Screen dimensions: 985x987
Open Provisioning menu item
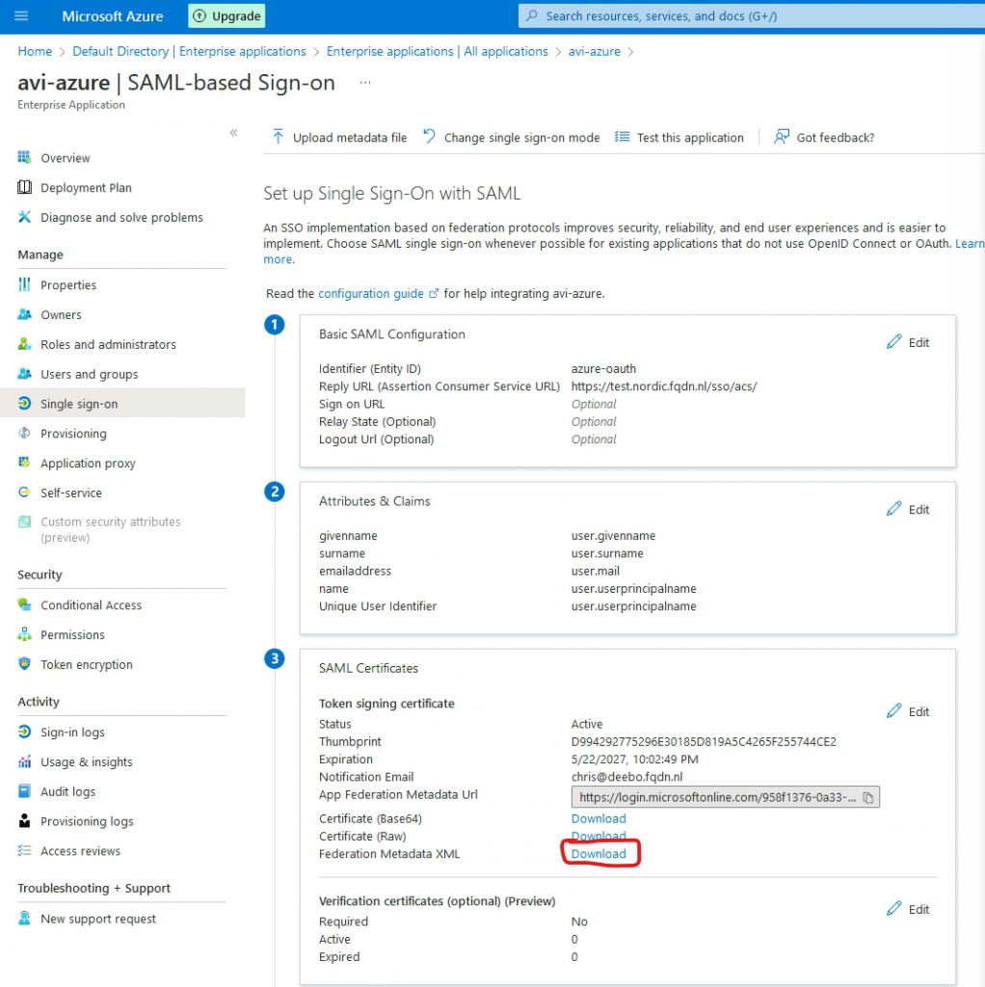click(x=73, y=434)
